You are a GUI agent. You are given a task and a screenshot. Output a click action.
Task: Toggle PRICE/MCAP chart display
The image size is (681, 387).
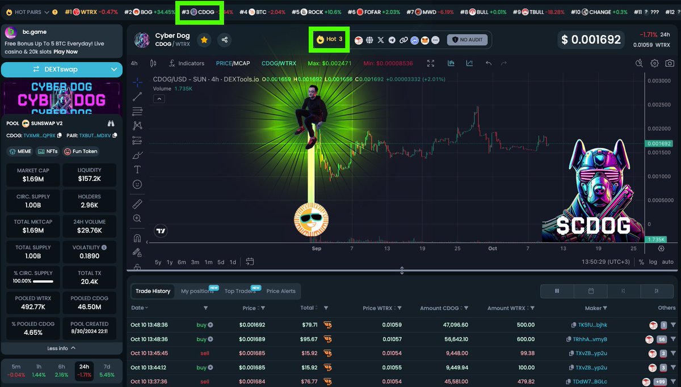(233, 63)
